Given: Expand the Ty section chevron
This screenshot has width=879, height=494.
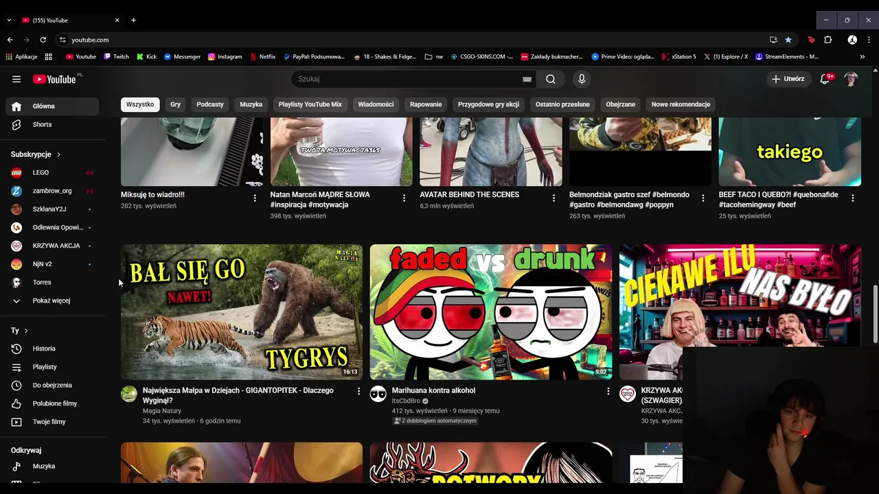Looking at the screenshot, I should click(x=26, y=331).
